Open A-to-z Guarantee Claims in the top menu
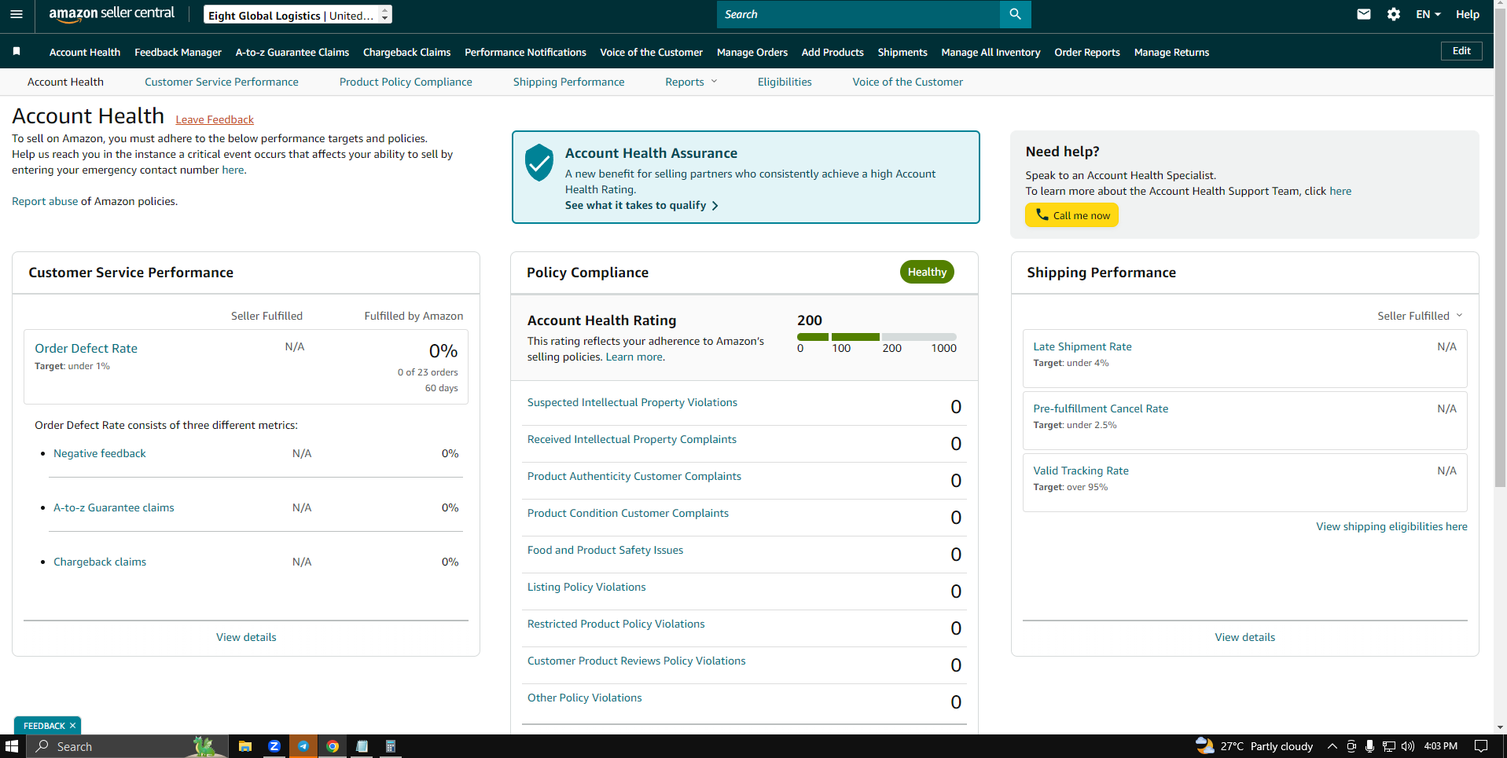 pyautogui.click(x=292, y=53)
